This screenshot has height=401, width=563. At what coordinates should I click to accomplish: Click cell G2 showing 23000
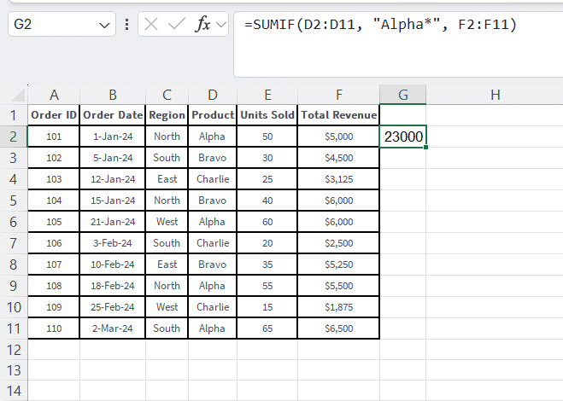click(x=403, y=137)
